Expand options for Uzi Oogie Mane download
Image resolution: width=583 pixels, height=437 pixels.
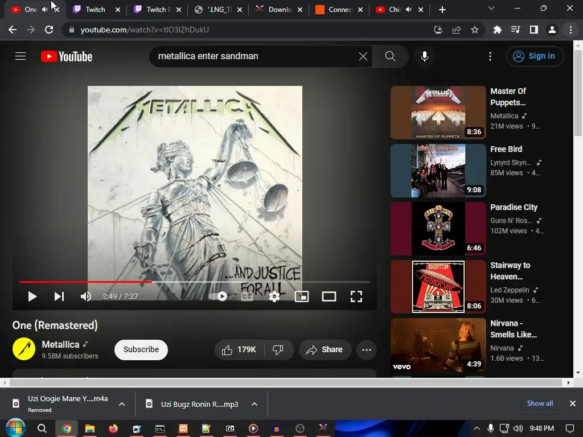point(122,405)
